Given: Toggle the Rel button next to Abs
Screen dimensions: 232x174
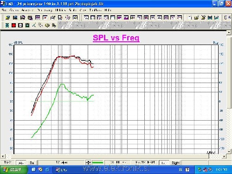Looking at the screenshot, I should 32,163.
